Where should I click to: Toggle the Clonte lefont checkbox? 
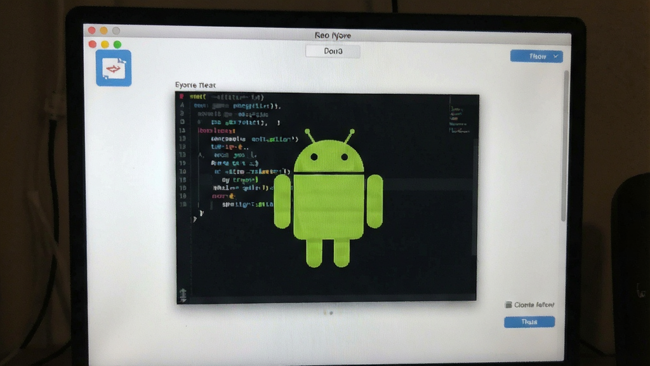point(508,305)
